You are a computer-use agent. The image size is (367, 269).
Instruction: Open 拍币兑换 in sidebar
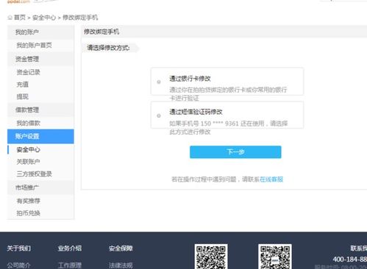tap(28, 213)
